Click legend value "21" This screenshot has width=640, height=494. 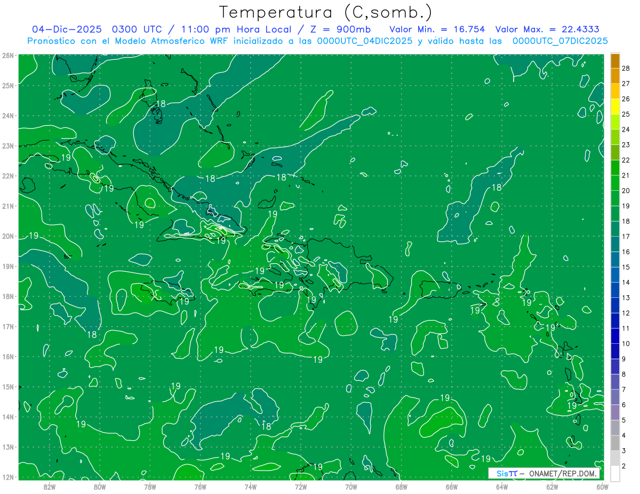pyautogui.click(x=626, y=175)
